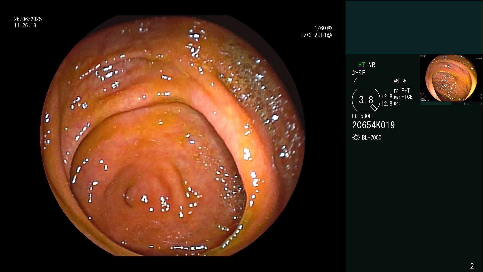483x272 pixels.
Task: Click the scope model EC-530FL
Action: pyautogui.click(x=363, y=116)
